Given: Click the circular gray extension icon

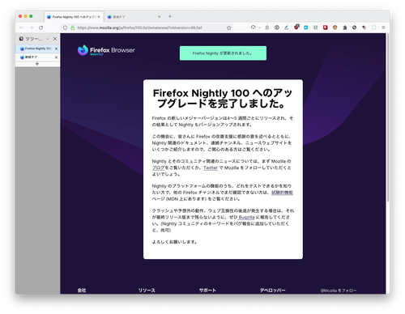Looking at the screenshot, I should (x=277, y=28).
